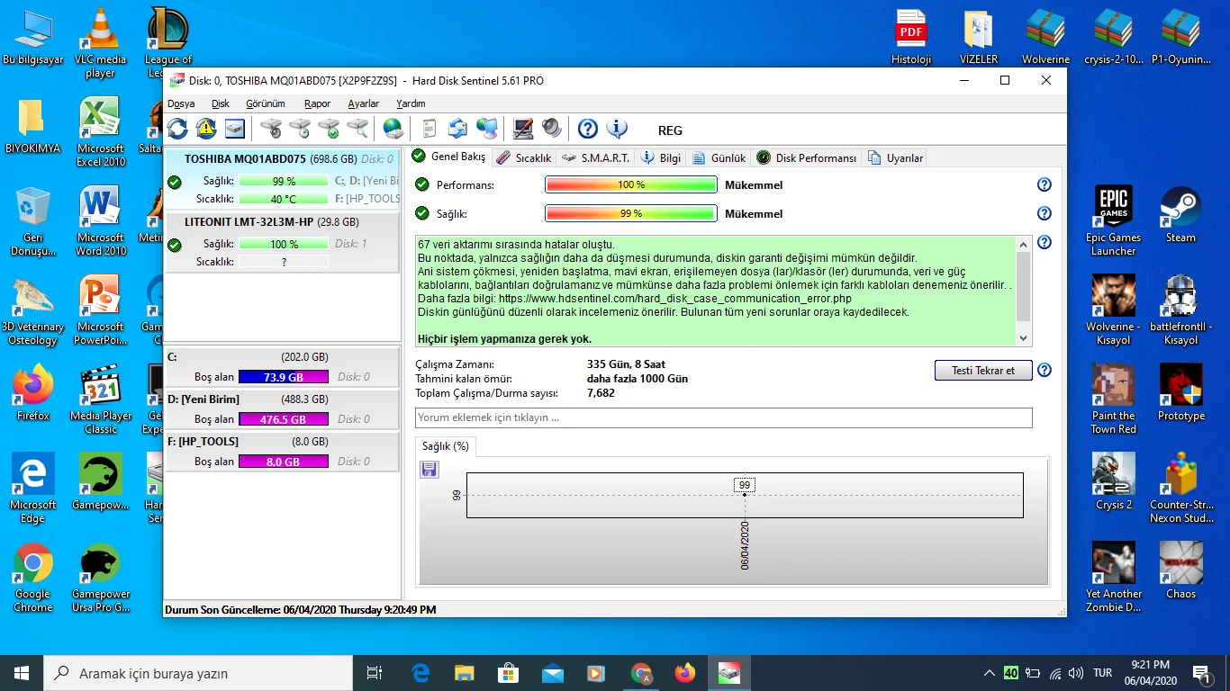
Task: Click the send report email icon
Action: click(457, 128)
